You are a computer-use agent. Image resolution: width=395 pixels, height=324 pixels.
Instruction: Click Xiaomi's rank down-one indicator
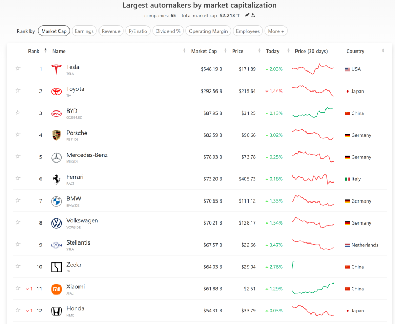pyautogui.click(x=29, y=289)
